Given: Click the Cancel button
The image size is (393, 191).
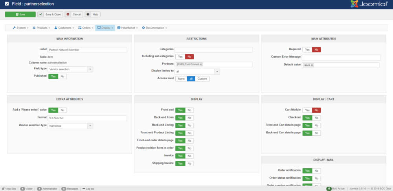Looking at the screenshot, I should pos(74,15).
